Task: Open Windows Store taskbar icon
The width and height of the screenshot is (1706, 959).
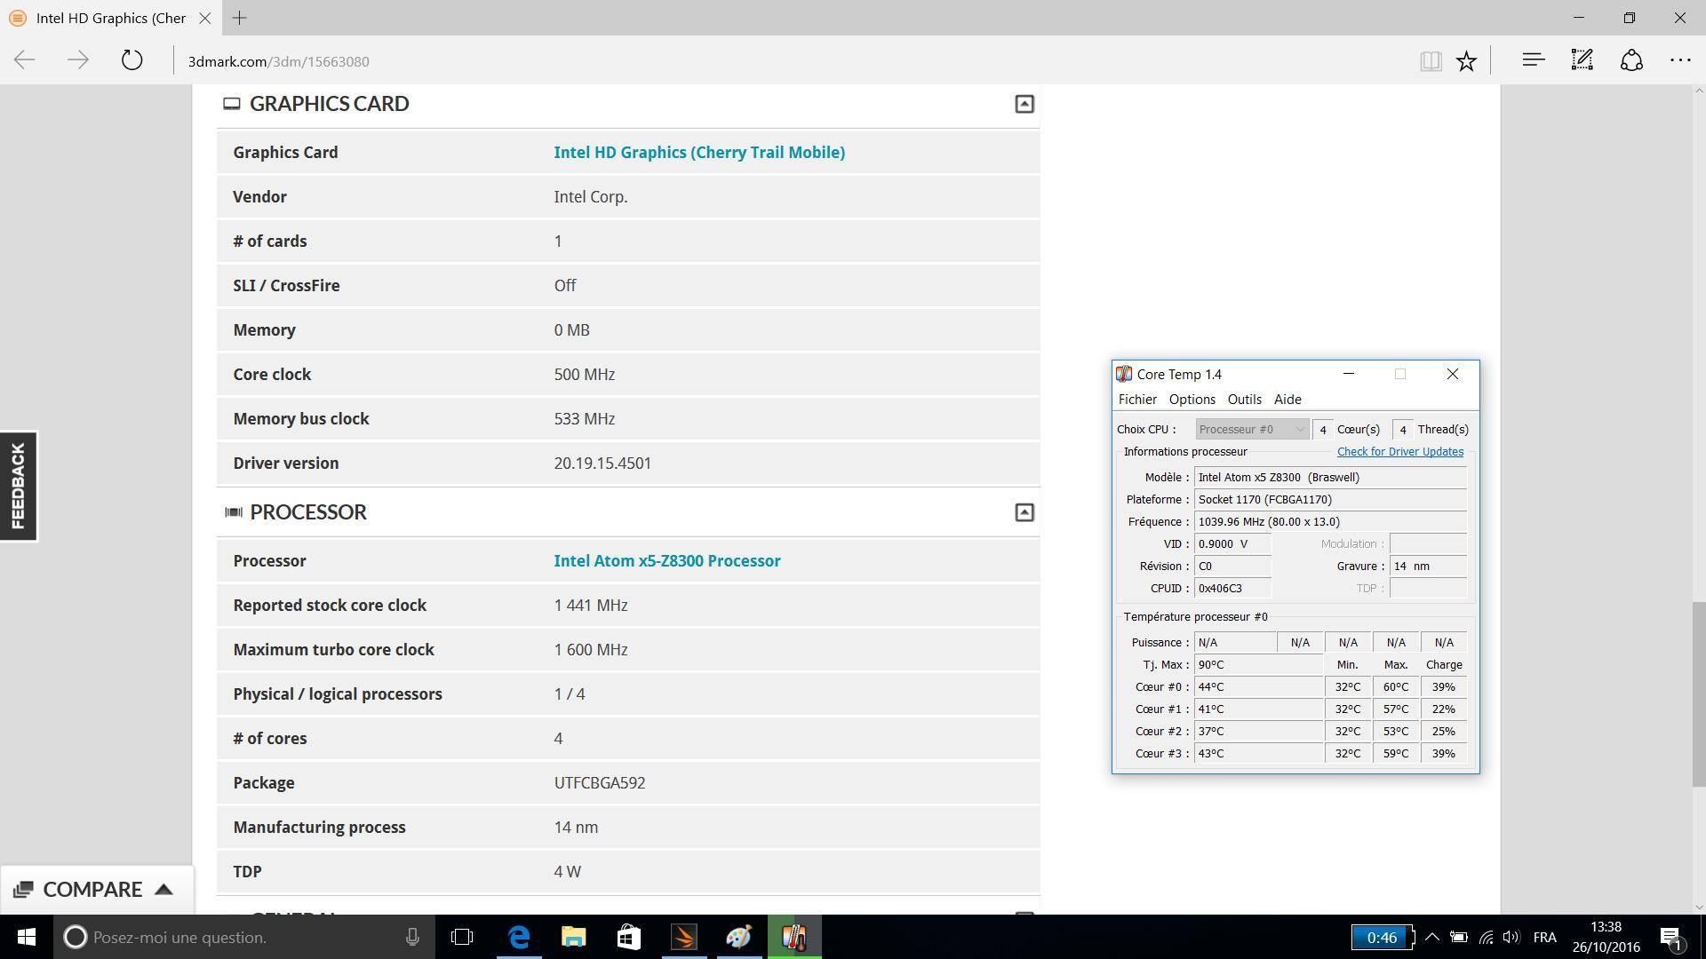Action: tap(628, 937)
